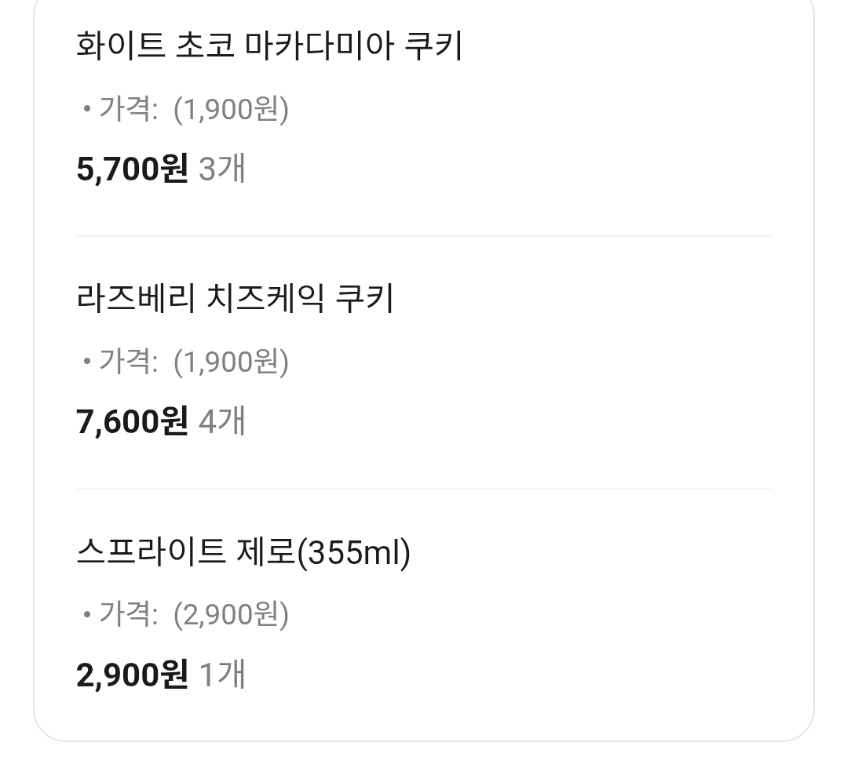Click the bold 7,600원 total price
The width and height of the screenshot is (847, 775).
132,421
